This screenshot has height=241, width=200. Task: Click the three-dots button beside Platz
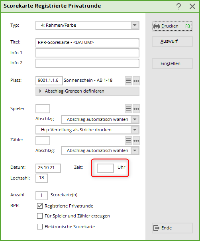coord(136,81)
